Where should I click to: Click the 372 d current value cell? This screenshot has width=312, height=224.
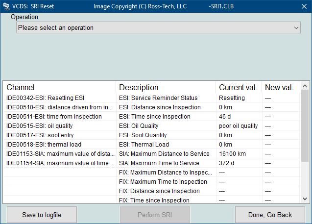click(x=226, y=163)
